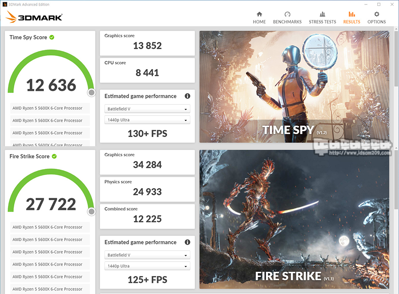
Task: Click the orange Results chart icon
Action: pos(352,14)
